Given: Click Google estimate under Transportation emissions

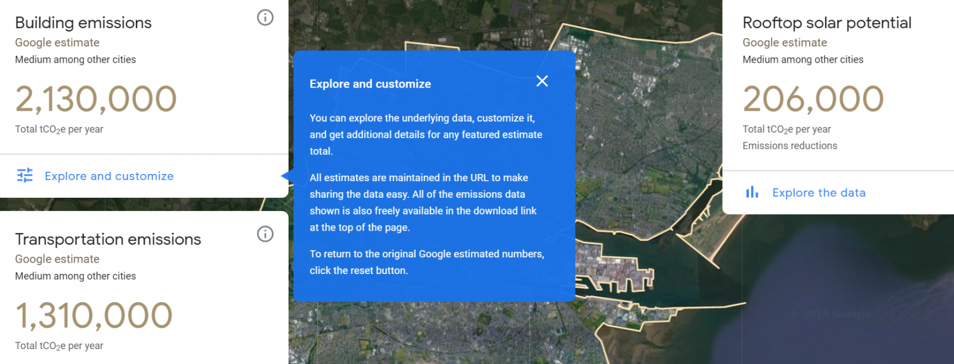Looking at the screenshot, I should click(x=57, y=259).
